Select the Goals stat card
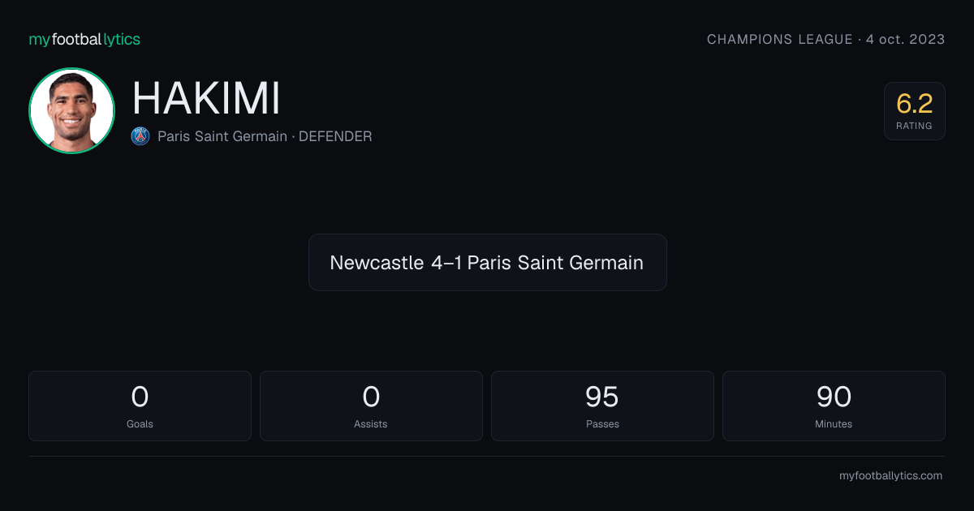Screen dimensions: 974x511 (140, 406)
